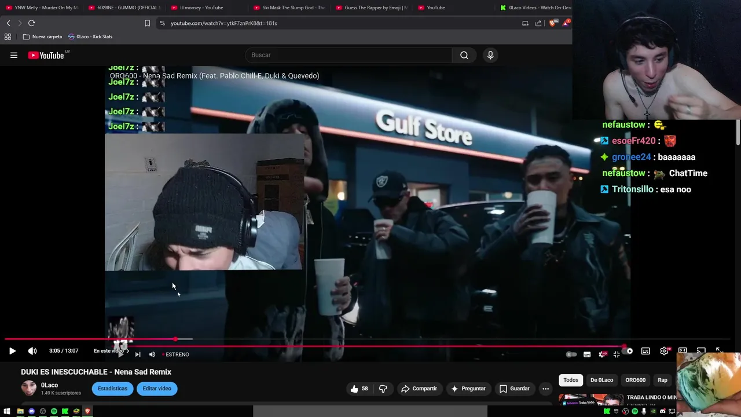Bookmark this page with the bookmark icon
Viewport: 741px width, 417px height.
[x=147, y=23]
